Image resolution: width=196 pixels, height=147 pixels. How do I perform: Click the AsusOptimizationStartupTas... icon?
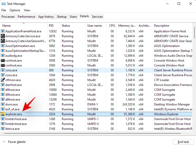[3, 51]
